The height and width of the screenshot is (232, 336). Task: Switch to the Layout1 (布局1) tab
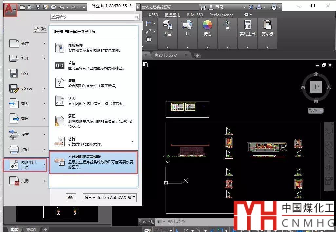click(x=31, y=229)
